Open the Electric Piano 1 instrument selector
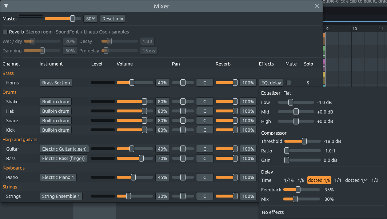This screenshot has width=387, height=219. [58, 177]
